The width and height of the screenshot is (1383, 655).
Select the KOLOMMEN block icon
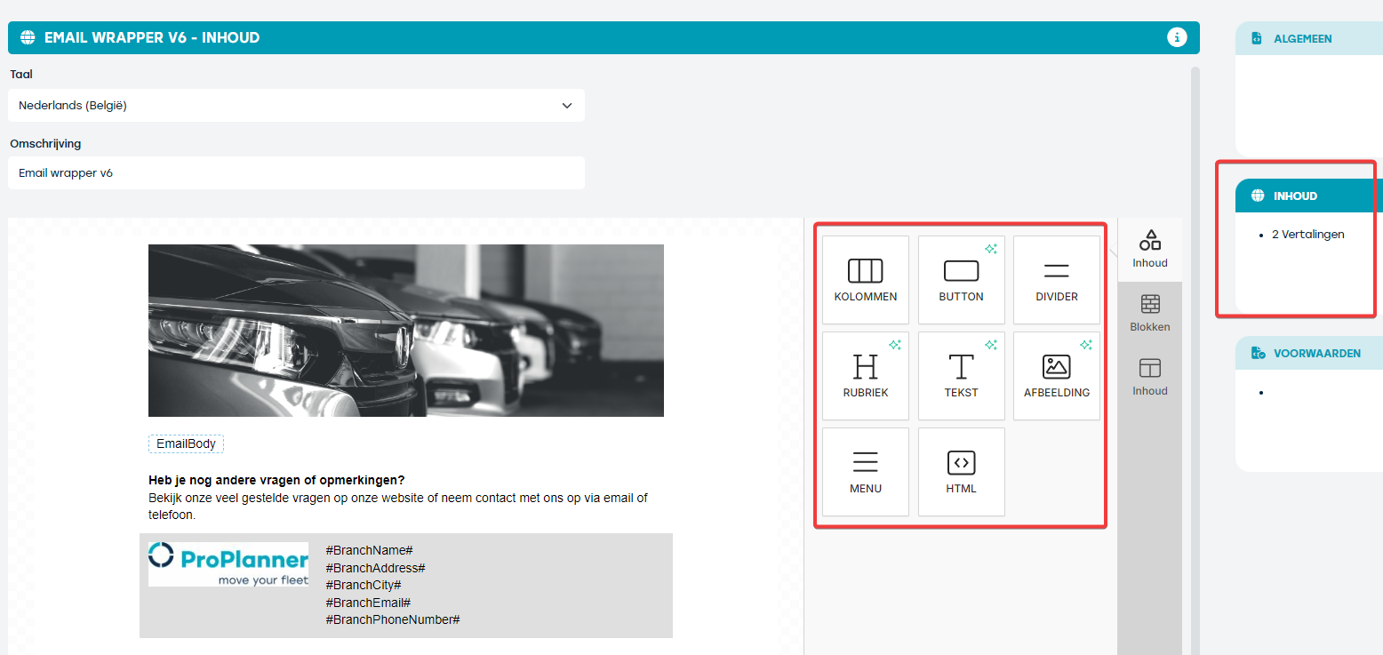[x=865, y=279]
